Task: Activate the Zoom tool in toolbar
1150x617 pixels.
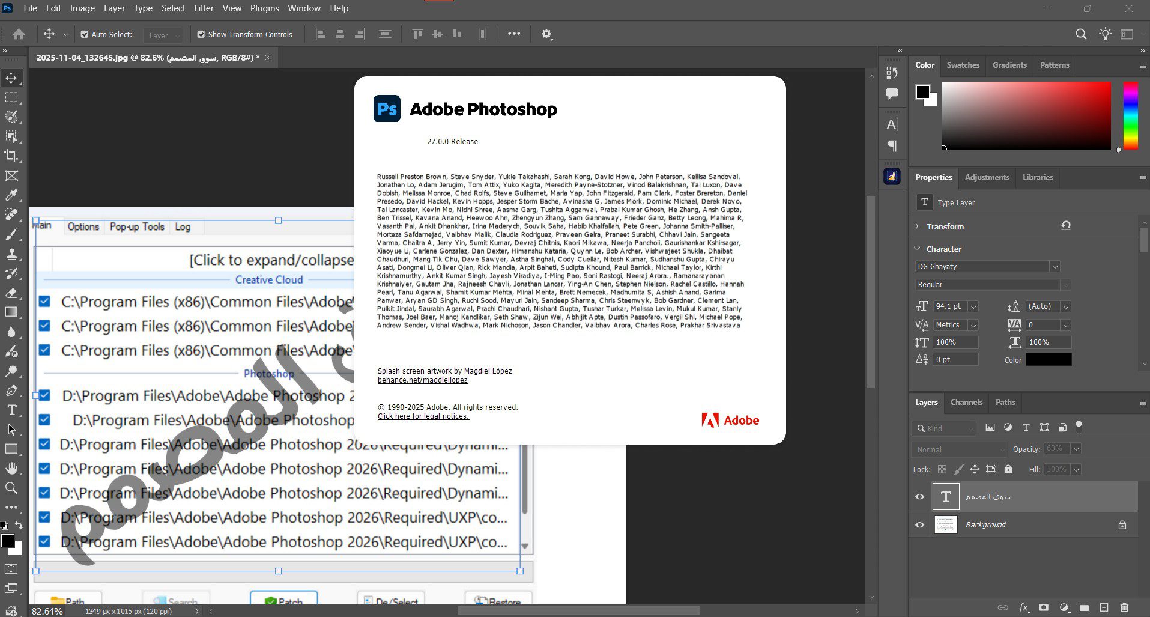Action: (11, 488)
